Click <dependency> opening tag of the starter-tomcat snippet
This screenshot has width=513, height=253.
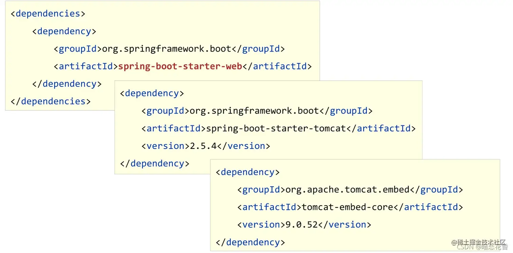[152, 93]
